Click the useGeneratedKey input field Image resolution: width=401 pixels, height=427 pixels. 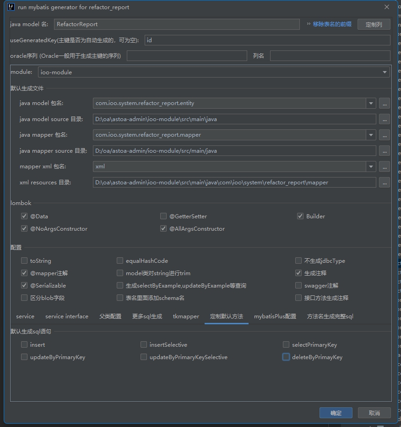tap(267, 40)
